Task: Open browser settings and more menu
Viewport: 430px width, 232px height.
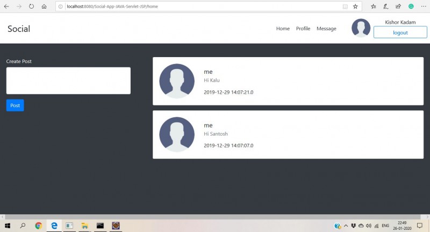Action: point(424,6)
